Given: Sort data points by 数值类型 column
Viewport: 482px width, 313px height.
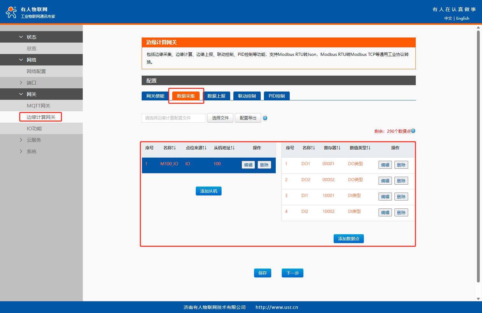Looking at the screenshot, I should [360, 148].
